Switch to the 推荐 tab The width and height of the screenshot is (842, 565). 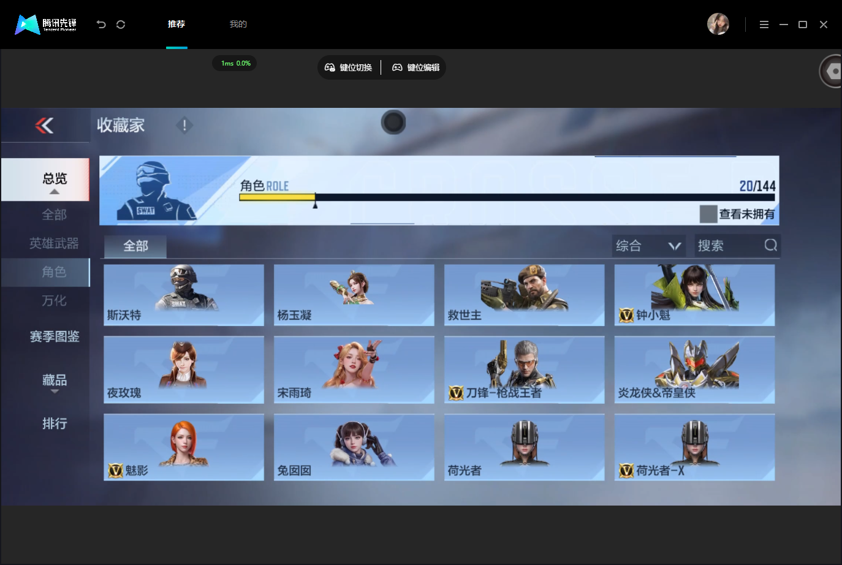(176, 24)
